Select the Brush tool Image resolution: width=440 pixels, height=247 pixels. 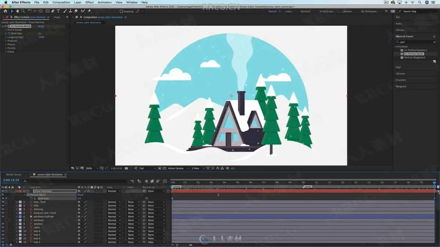(65, 11)
